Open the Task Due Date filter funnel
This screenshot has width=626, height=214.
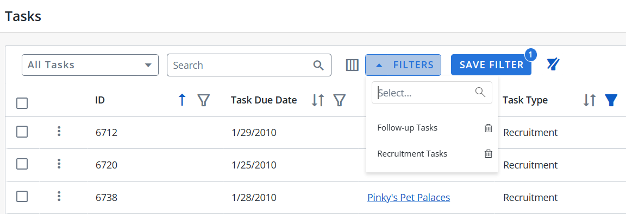[x=339, y=100]
